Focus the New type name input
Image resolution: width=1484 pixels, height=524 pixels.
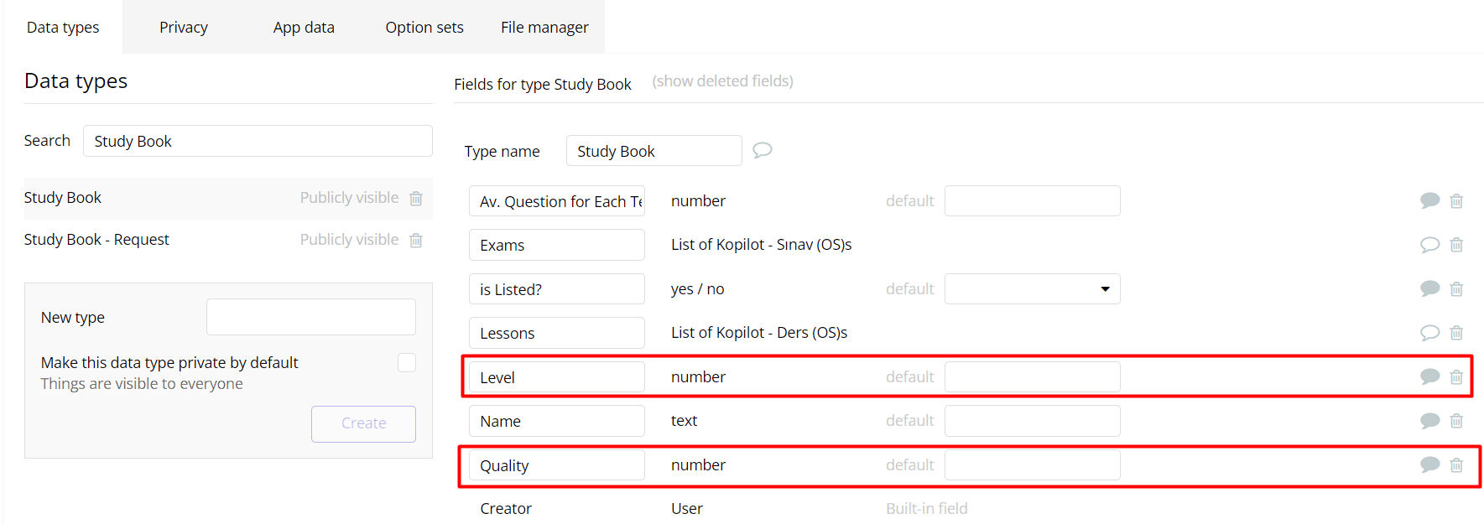point(310,317)
